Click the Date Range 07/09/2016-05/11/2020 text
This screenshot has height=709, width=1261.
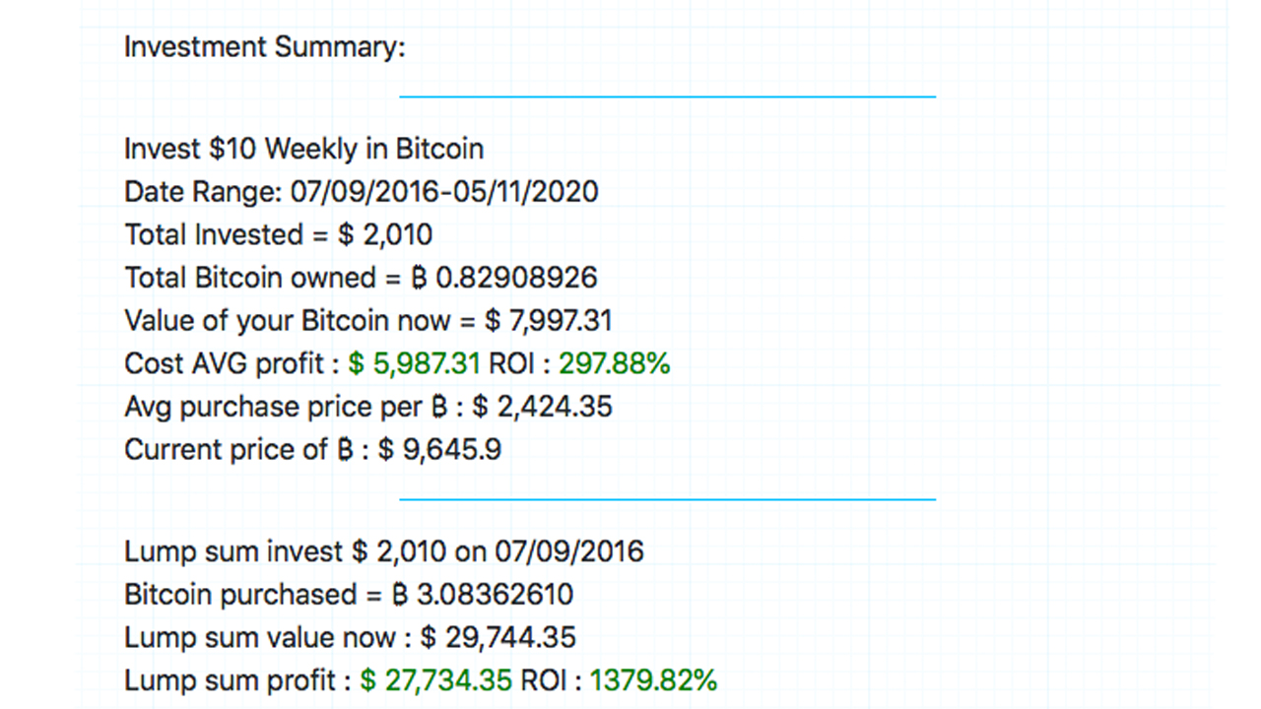pyautogui.click(x=361, y=191)
